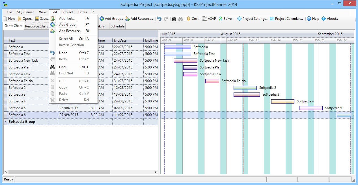Image resolution: width=358 pixels, height=185 pixels.
Task: Open the Extras menu
Action: pos(83,12)
